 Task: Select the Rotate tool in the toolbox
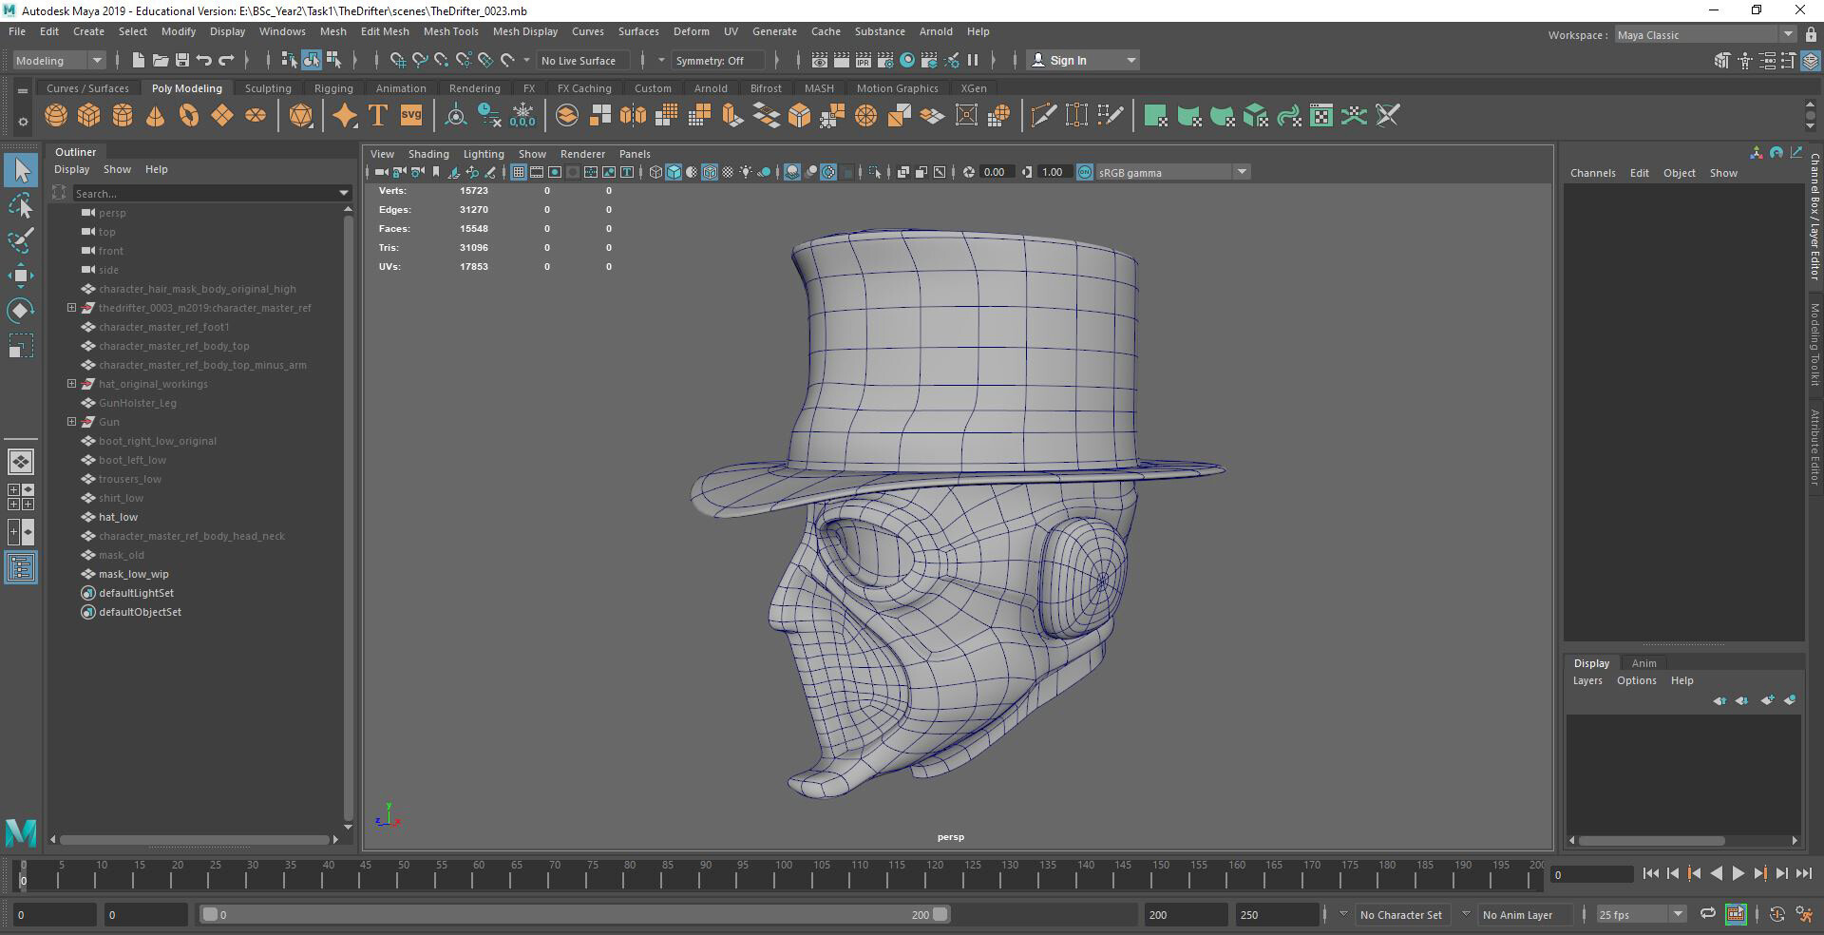(x=20, y=311)
